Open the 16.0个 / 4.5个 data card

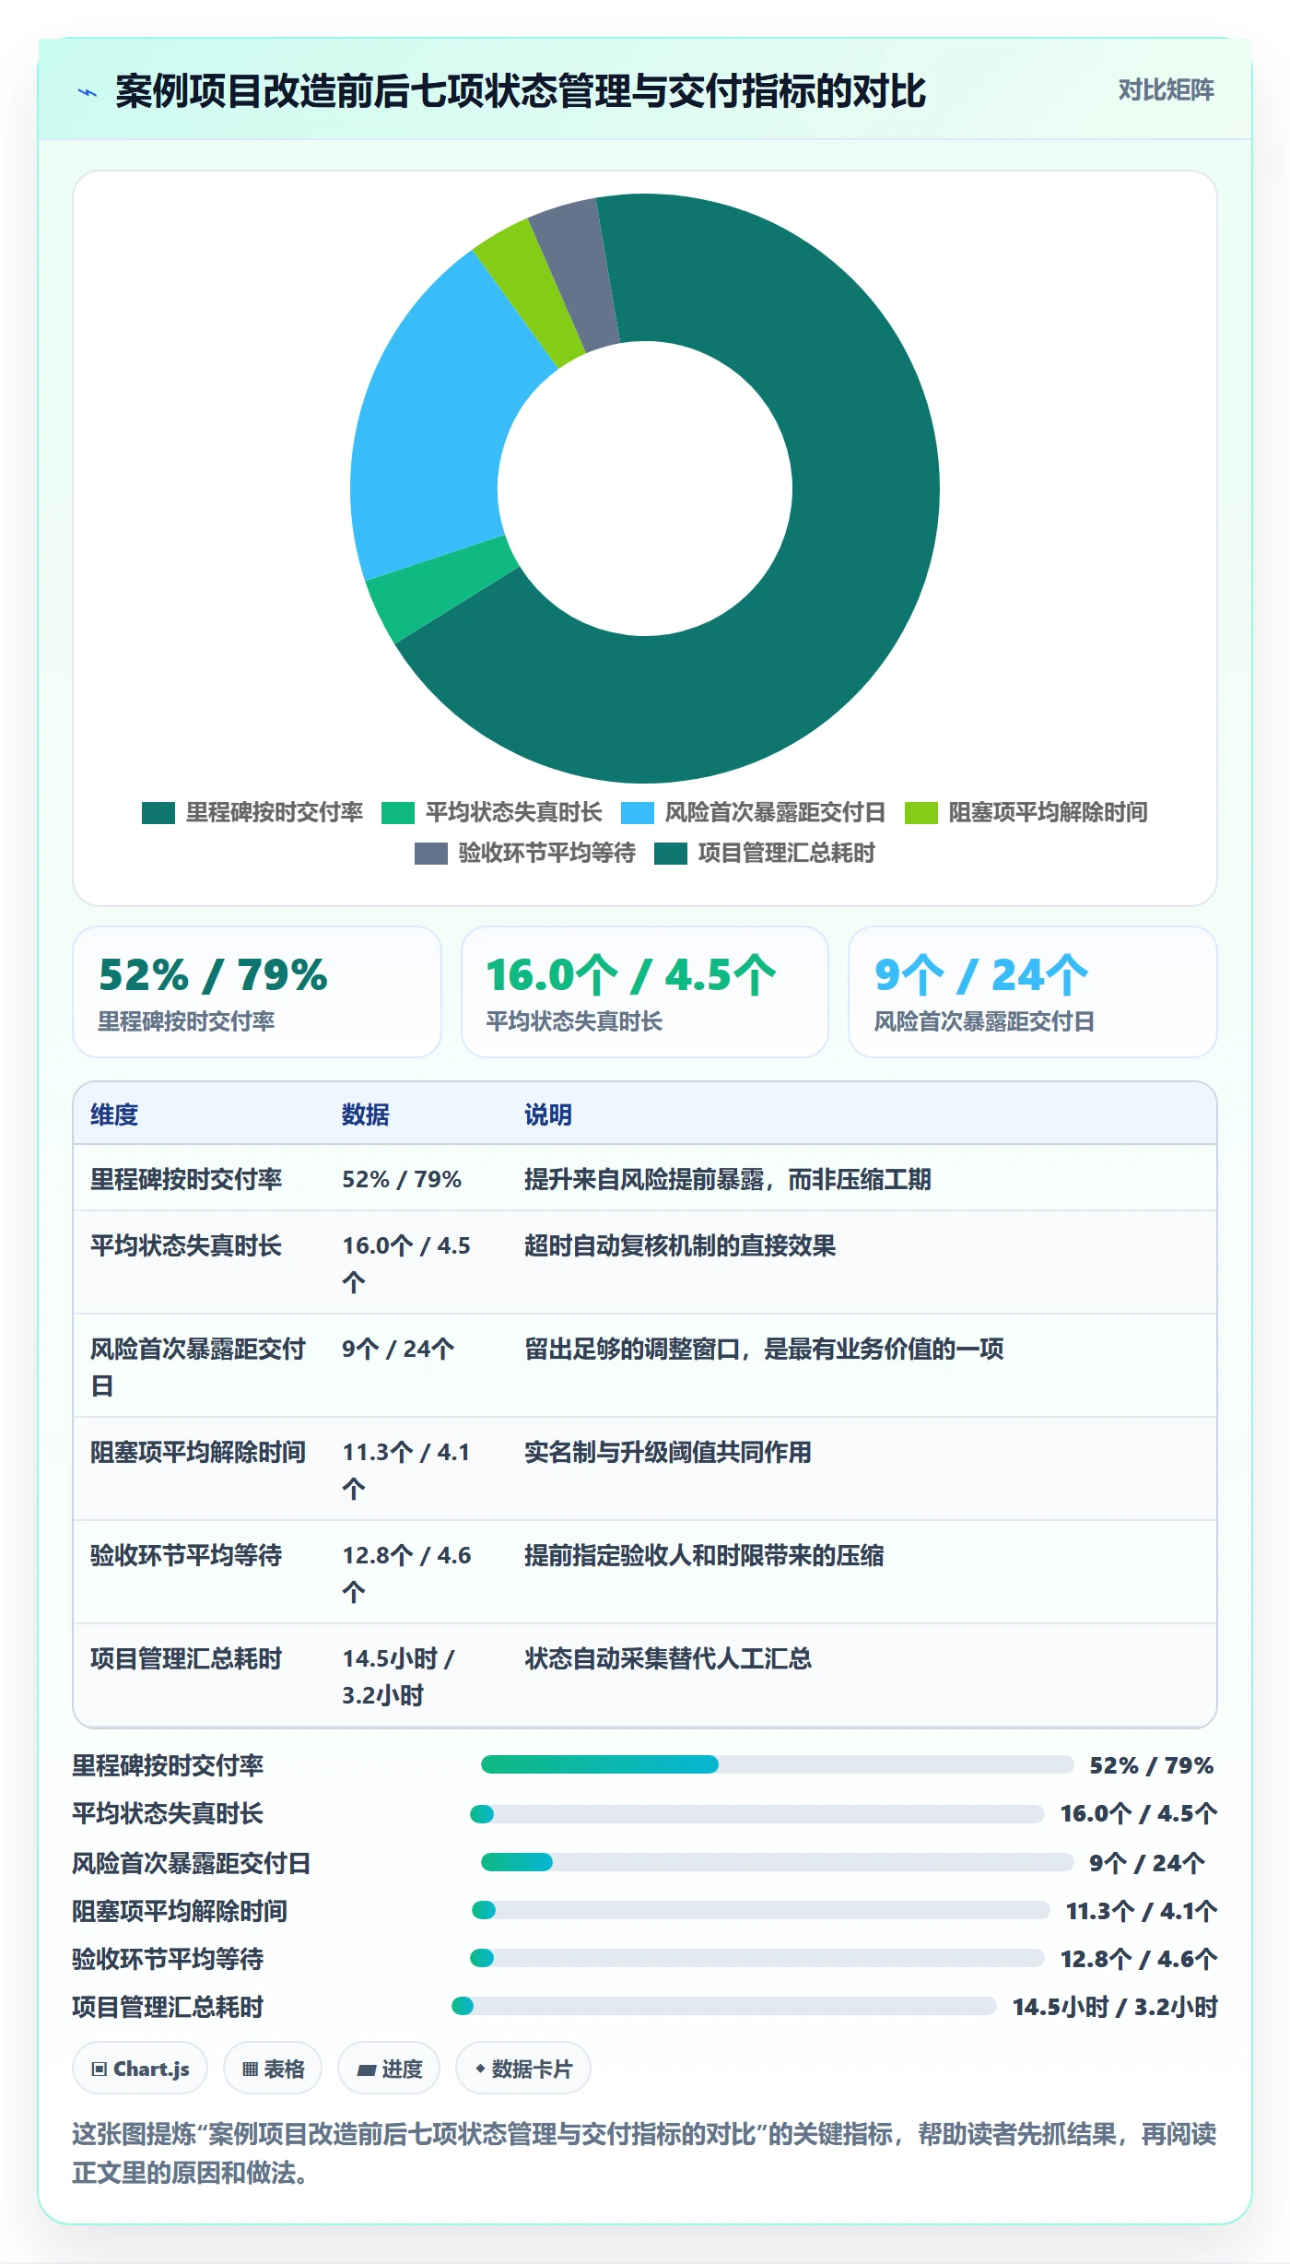pyautogui.click(x=645, y=992)
